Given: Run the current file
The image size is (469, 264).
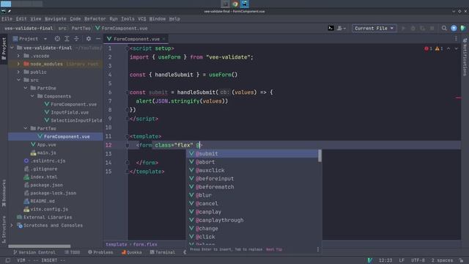Looking at the screenshot, I should click(x=403, y=28).
